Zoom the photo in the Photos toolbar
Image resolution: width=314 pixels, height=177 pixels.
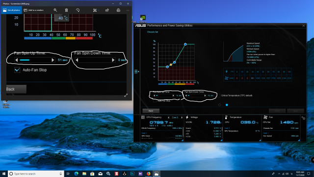(x=55, y=10)
